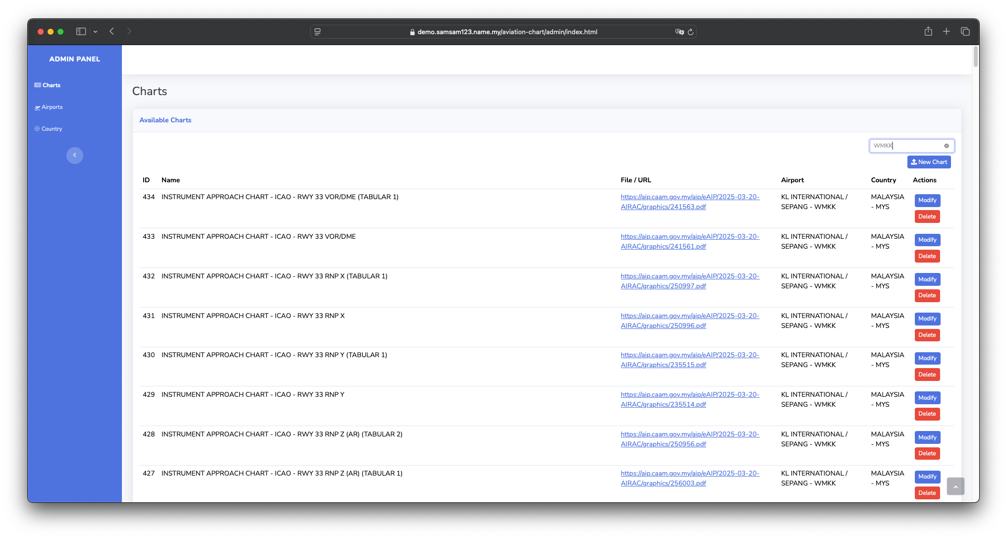
Task: Open the Safari Share menu
Action: [928, 31]
